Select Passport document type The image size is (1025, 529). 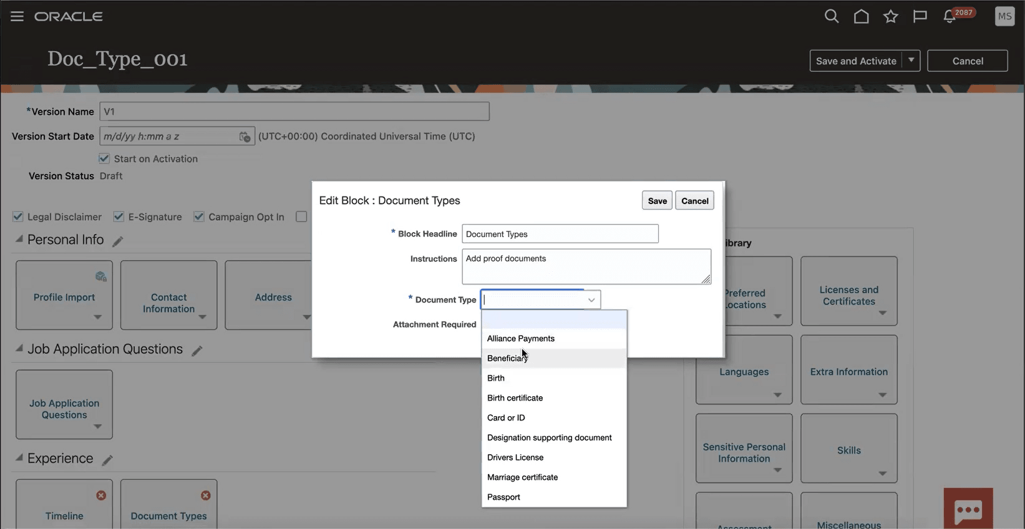(x=554, y=497)
